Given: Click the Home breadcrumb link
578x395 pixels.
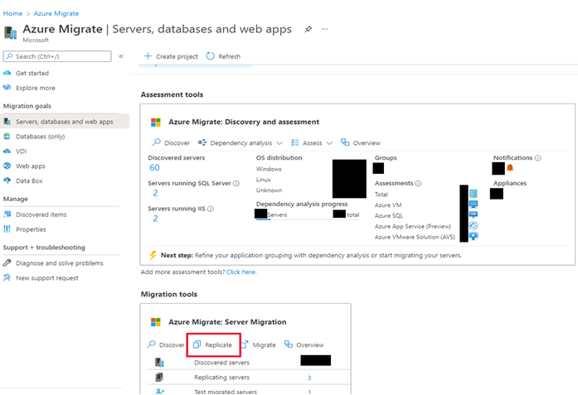Looking at the screenshot, I should [x=13, y=13].
